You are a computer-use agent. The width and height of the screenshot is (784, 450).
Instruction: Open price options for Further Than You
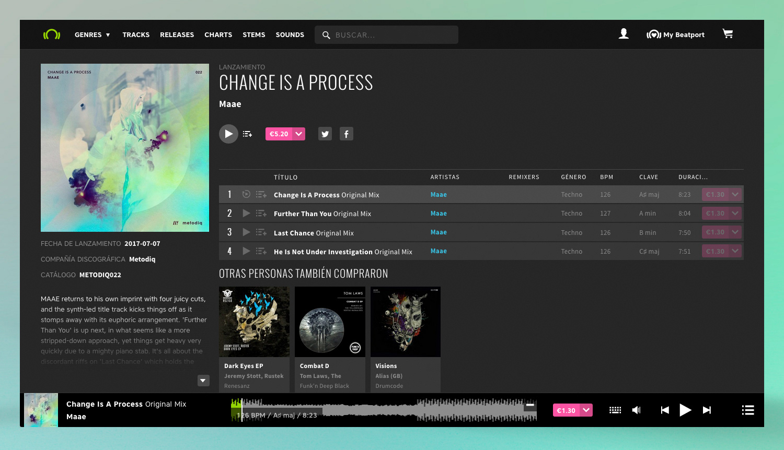click(x=735, y=214)
